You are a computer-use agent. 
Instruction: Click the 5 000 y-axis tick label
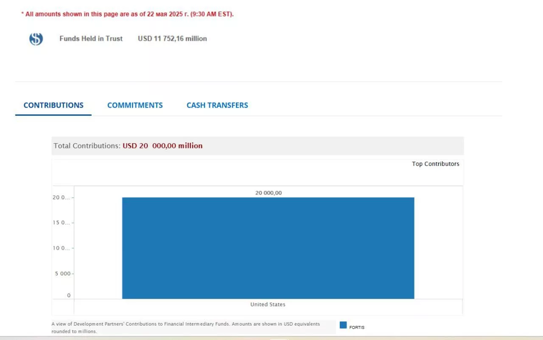click(62, 273)
